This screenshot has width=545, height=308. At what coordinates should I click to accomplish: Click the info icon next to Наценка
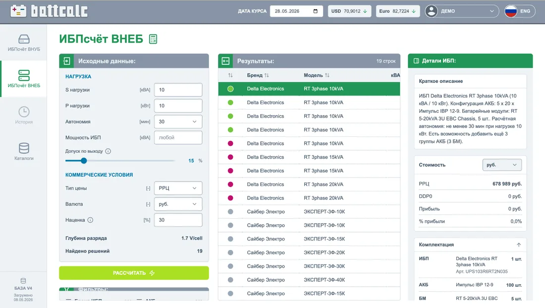[90, 220]
